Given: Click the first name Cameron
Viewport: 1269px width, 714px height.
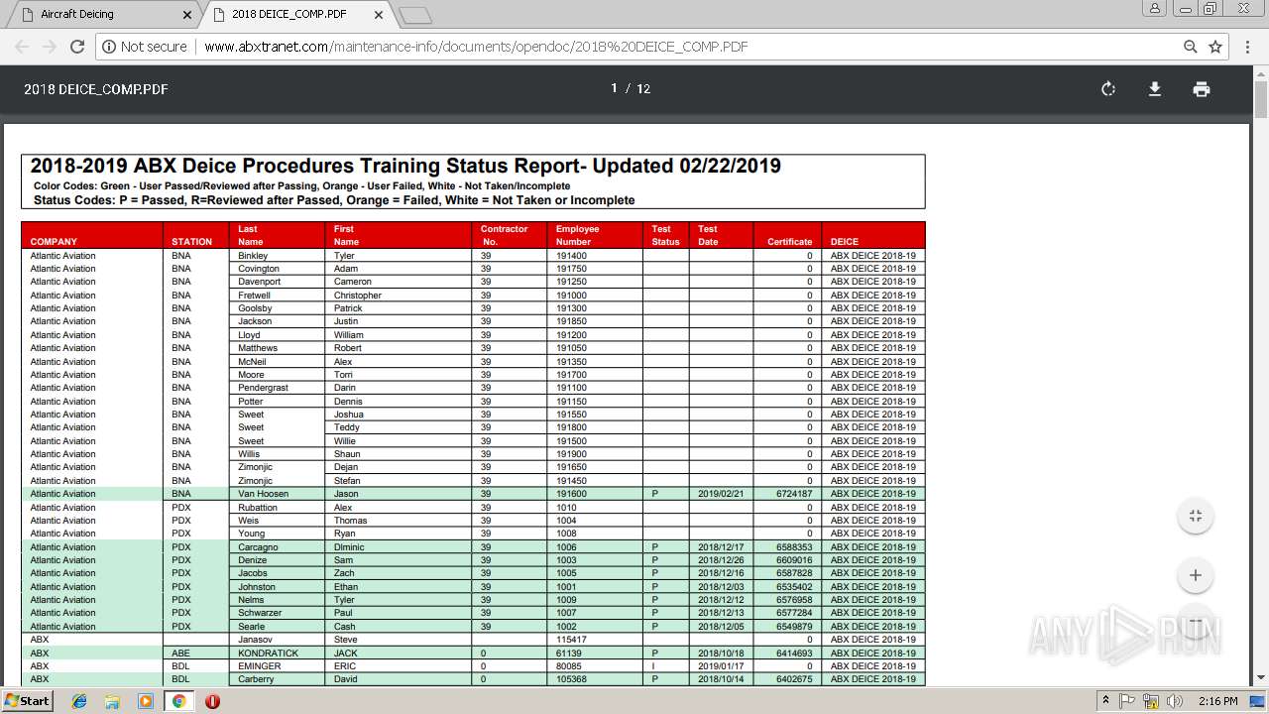Looking at the screenshot, I should point(353,282).
